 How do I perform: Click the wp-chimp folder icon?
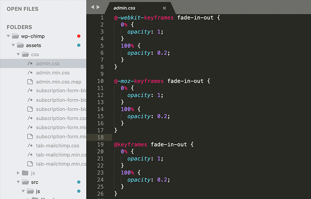click(16, 36)
